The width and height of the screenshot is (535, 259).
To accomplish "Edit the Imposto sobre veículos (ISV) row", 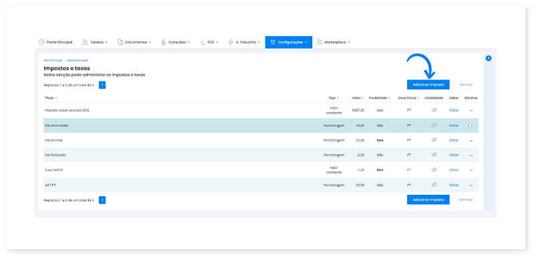I will (454, 110).
